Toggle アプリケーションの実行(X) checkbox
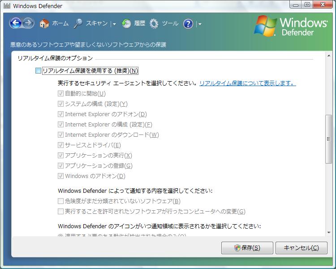The height and width of the screenshot is (269, 336). coord(60,155)
